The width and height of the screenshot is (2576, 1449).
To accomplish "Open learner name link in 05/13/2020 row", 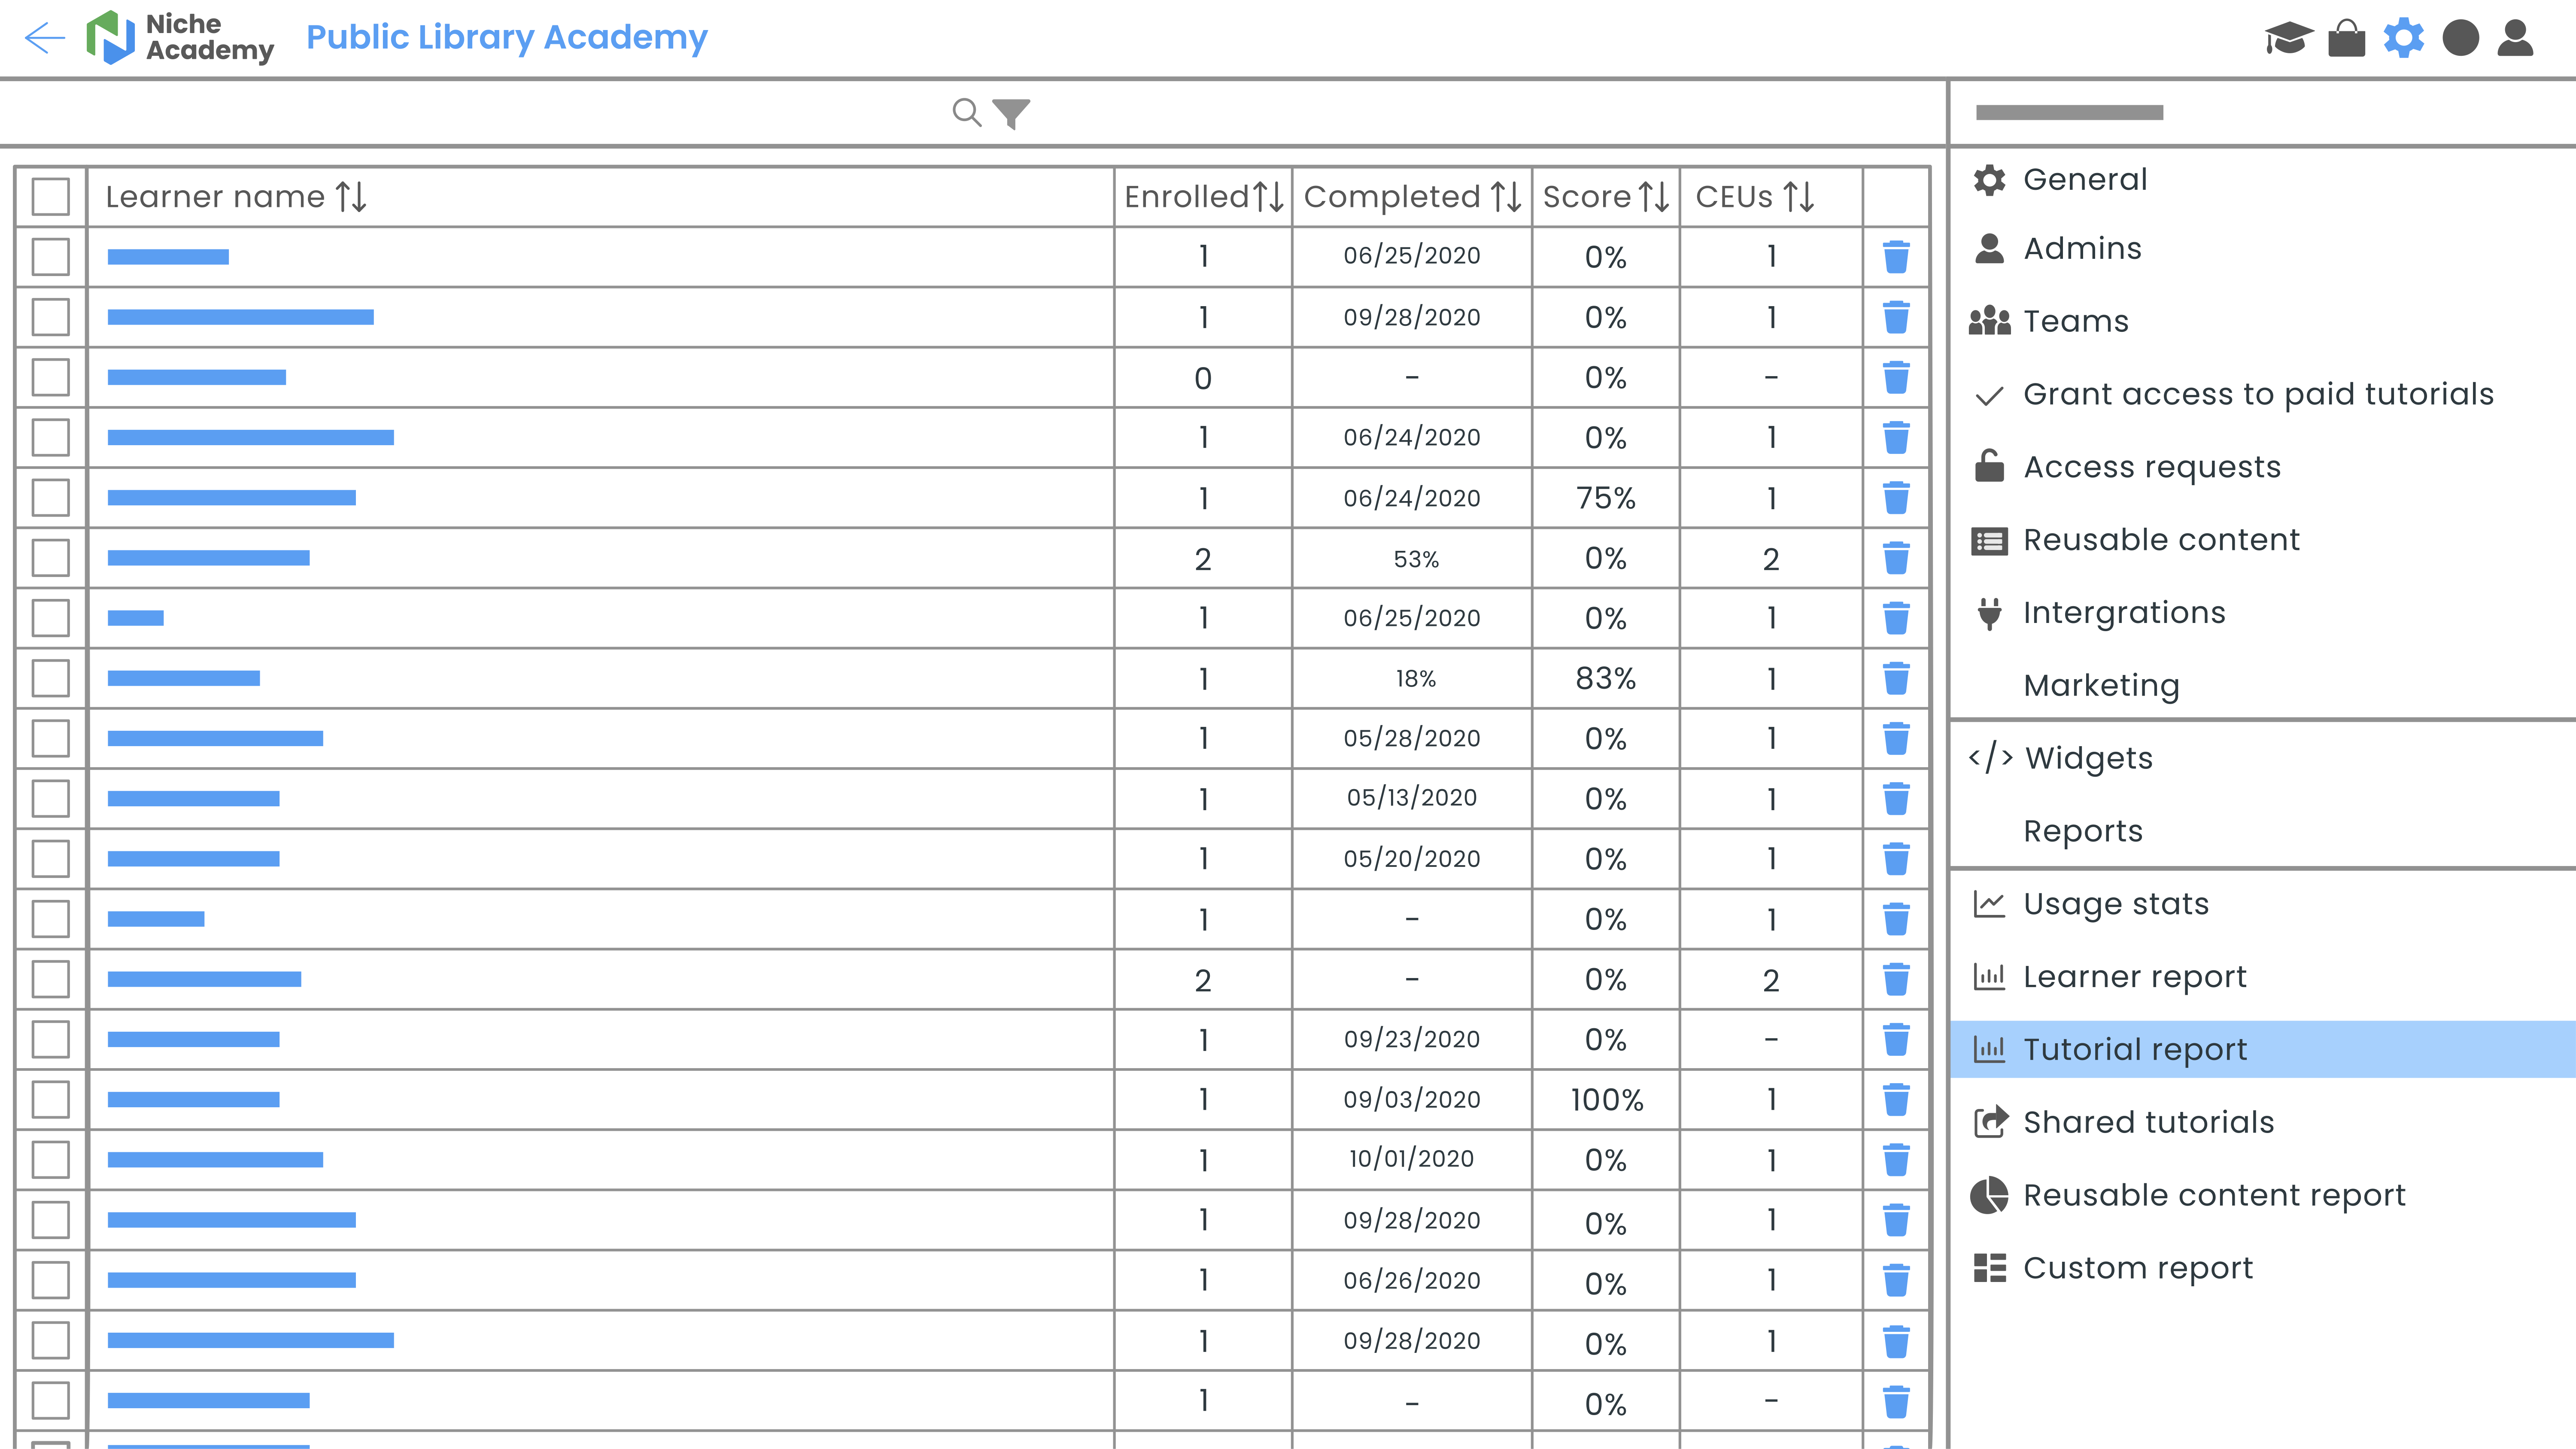I will (x=193, y=799).
